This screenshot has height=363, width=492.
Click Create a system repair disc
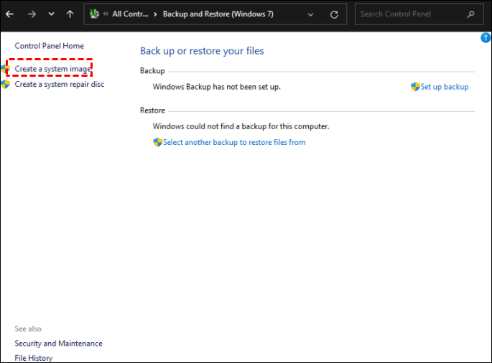point(60,85)
